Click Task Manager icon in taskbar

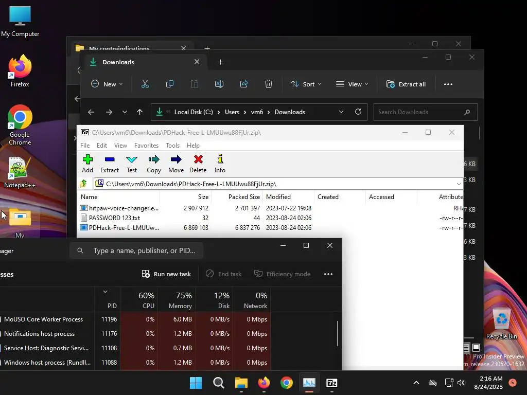coord(309,383)
